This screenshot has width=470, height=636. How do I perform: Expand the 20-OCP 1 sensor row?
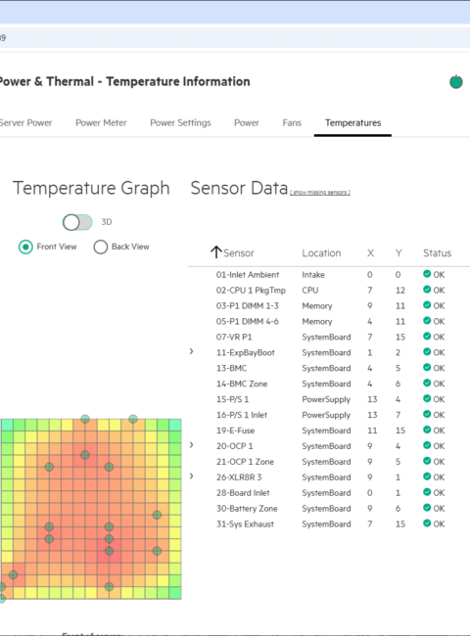pyautogui.click(x=191, y=445)
